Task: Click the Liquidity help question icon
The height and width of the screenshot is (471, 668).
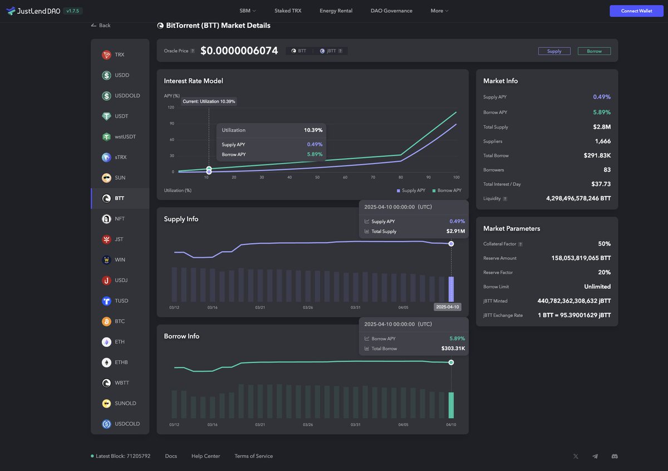Action: coord(505,199)
